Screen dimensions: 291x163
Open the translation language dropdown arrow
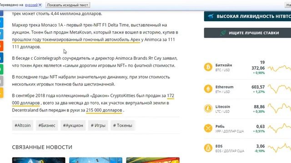(x=40, y=5)
